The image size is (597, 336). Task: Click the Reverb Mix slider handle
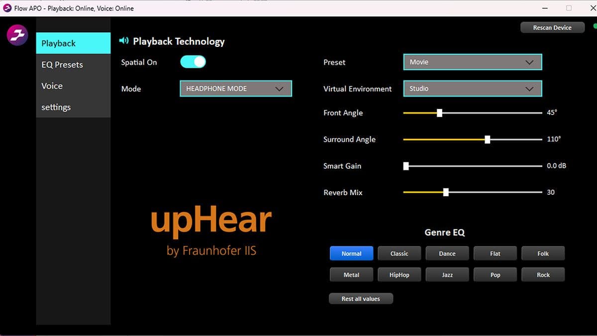click(445, 192)
